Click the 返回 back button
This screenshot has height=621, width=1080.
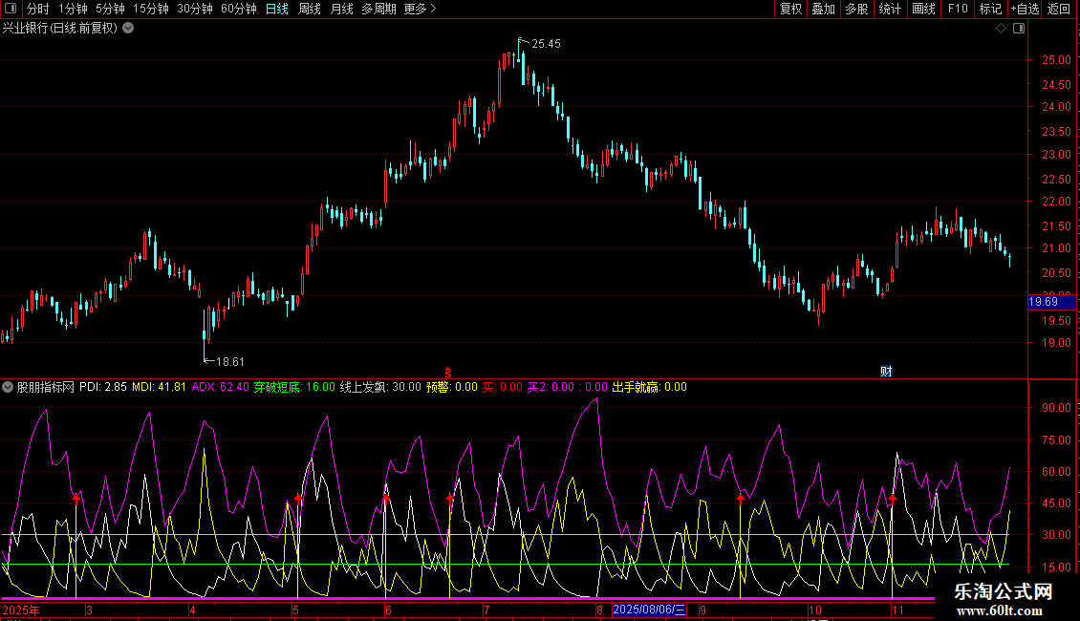(1059, 9)
